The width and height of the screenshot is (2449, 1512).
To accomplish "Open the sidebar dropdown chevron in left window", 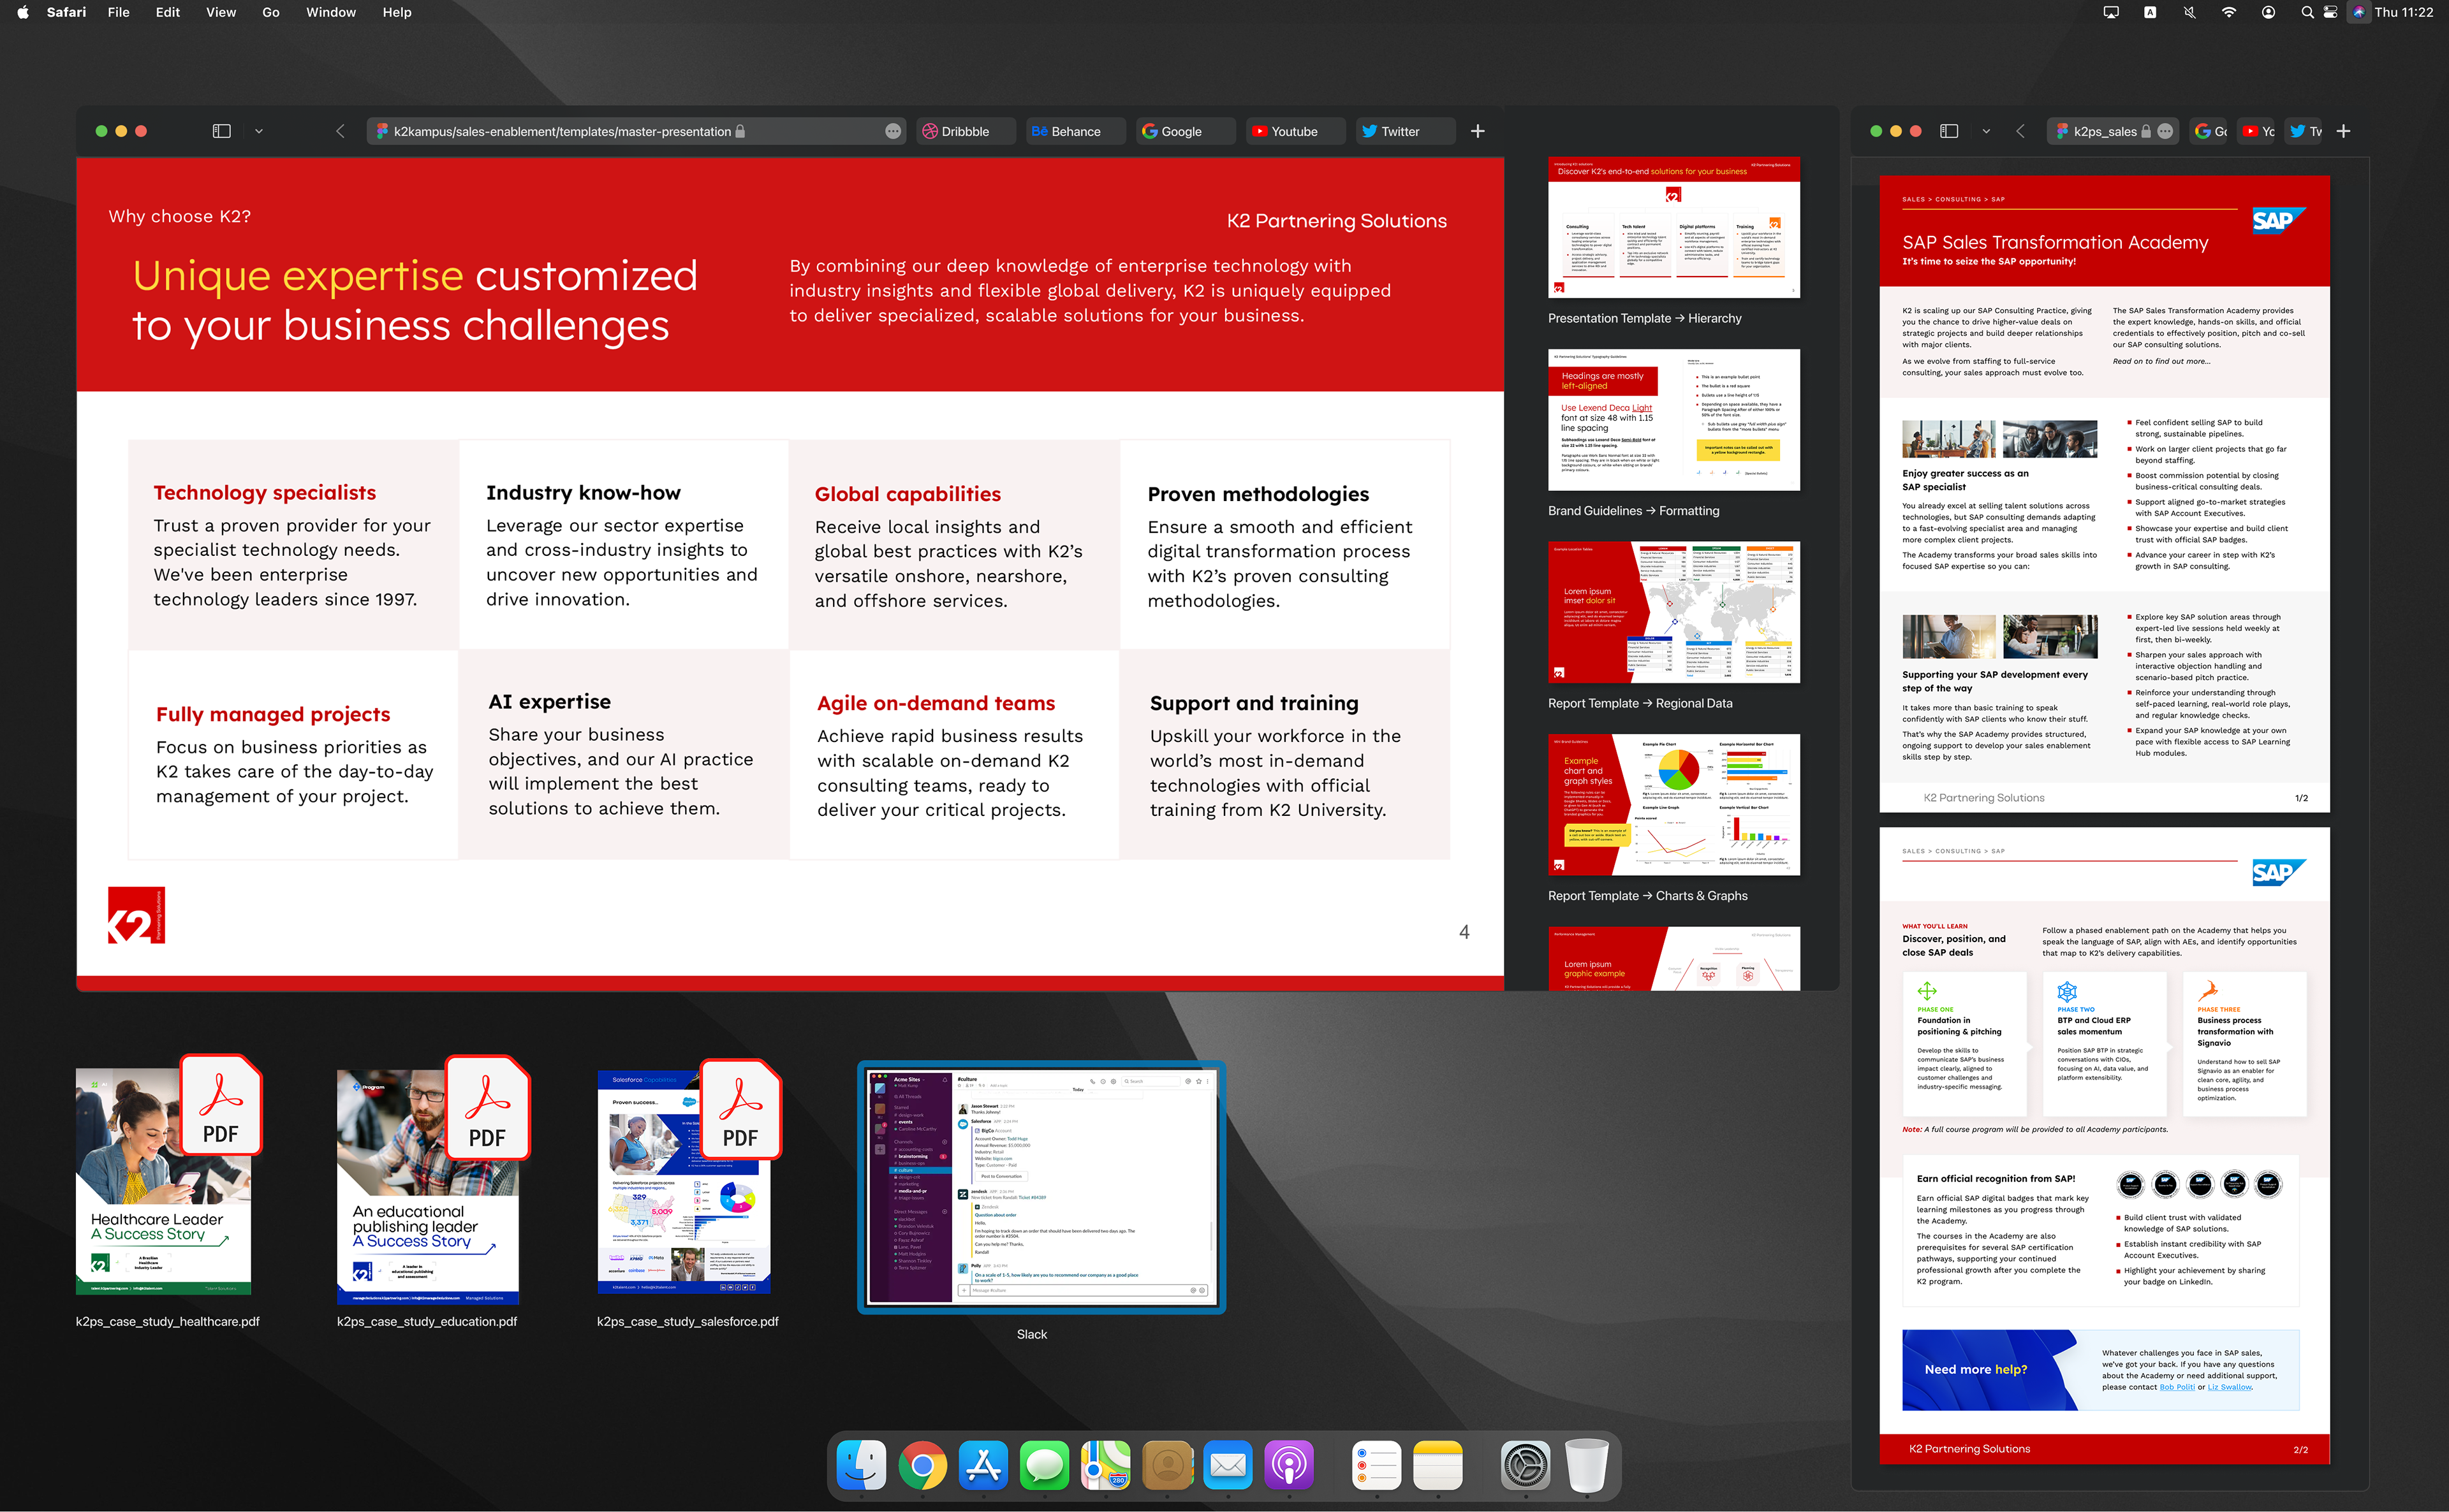I will point(259,131).
